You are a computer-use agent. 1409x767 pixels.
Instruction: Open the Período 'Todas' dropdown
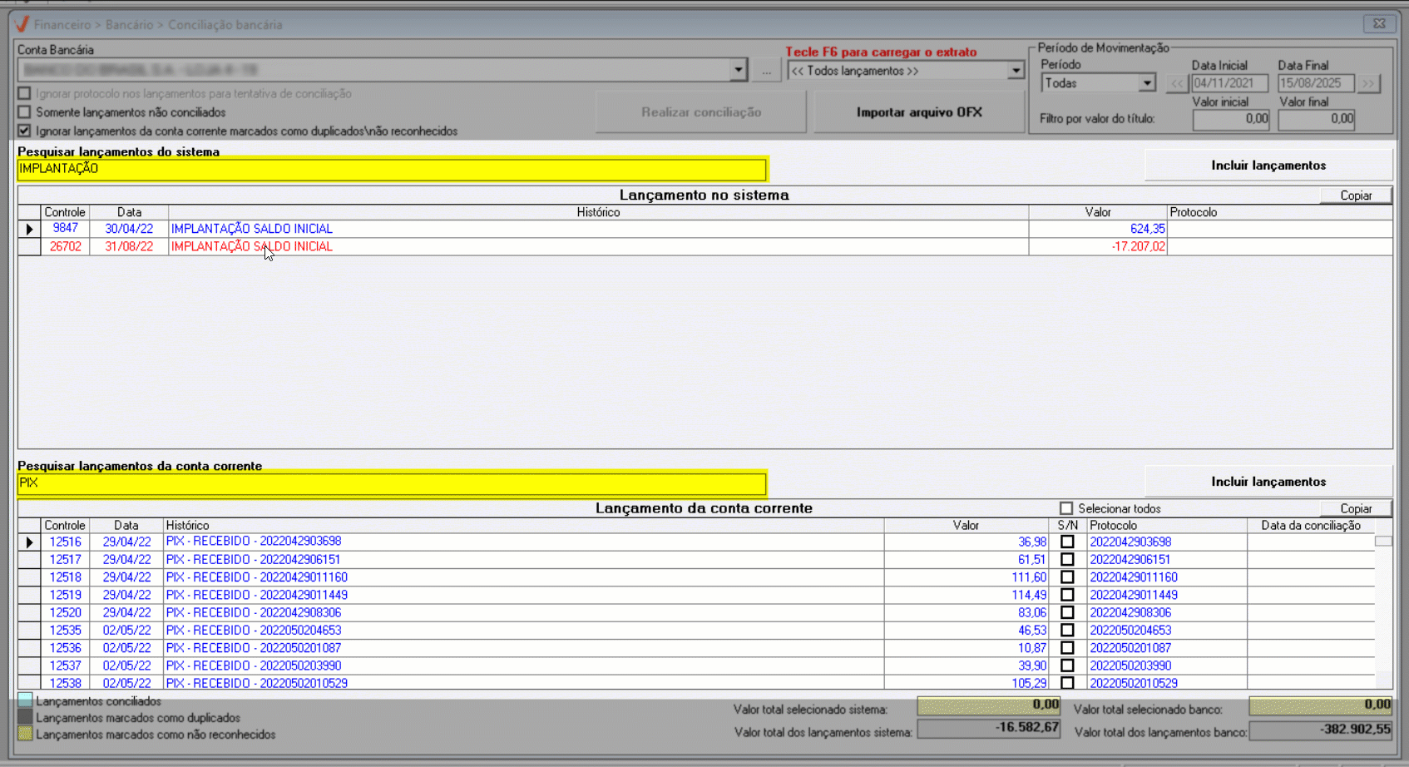pyautogui.click(x=1147, y=83)
